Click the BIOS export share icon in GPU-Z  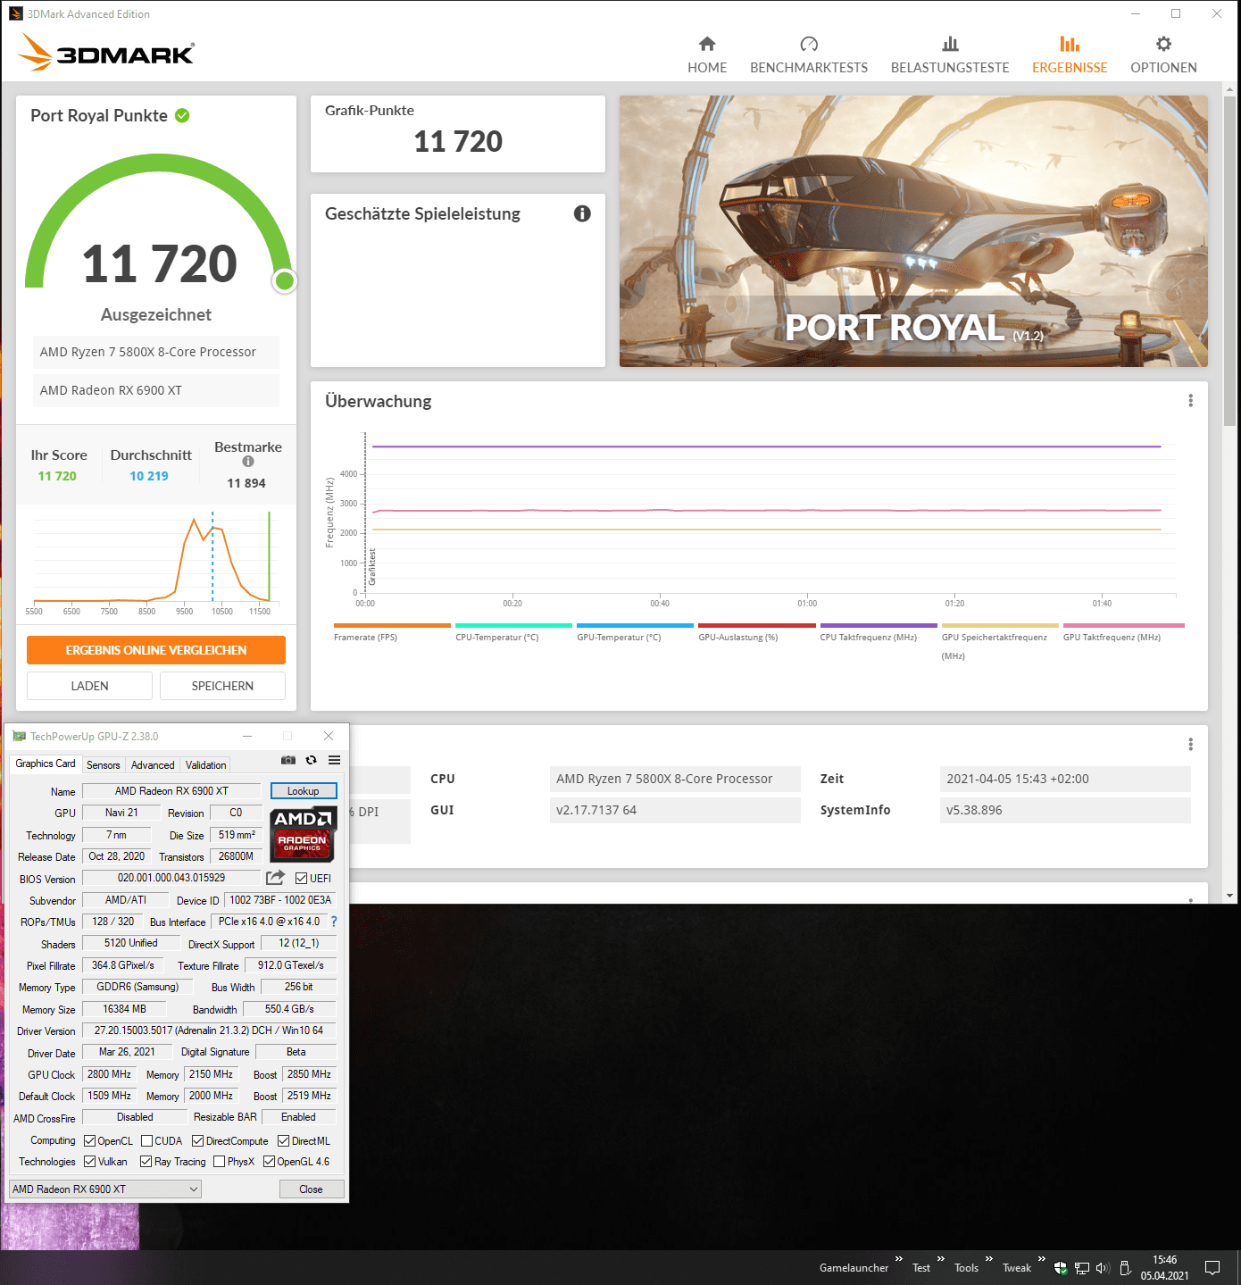tap(276, 878)
